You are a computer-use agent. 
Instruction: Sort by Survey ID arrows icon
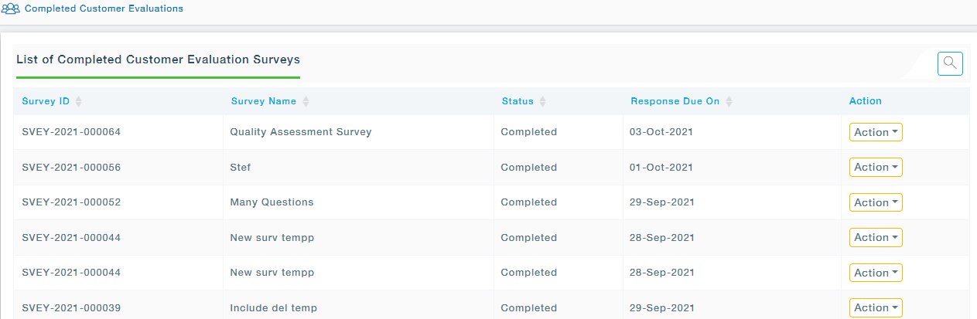78,101
